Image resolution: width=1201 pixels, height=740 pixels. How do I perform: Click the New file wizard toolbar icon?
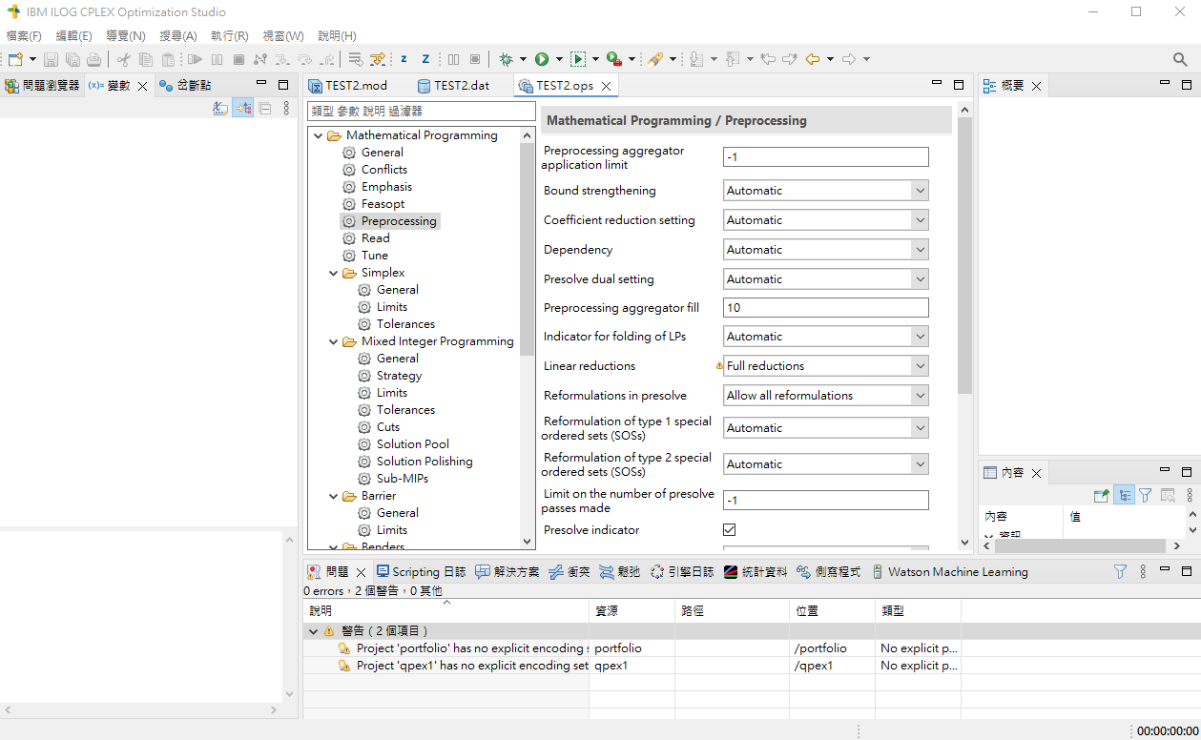coord(15,59)
